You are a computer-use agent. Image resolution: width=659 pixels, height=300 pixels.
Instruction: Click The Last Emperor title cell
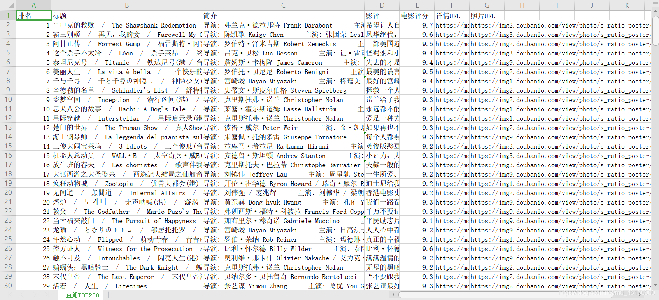coord(127,277)
